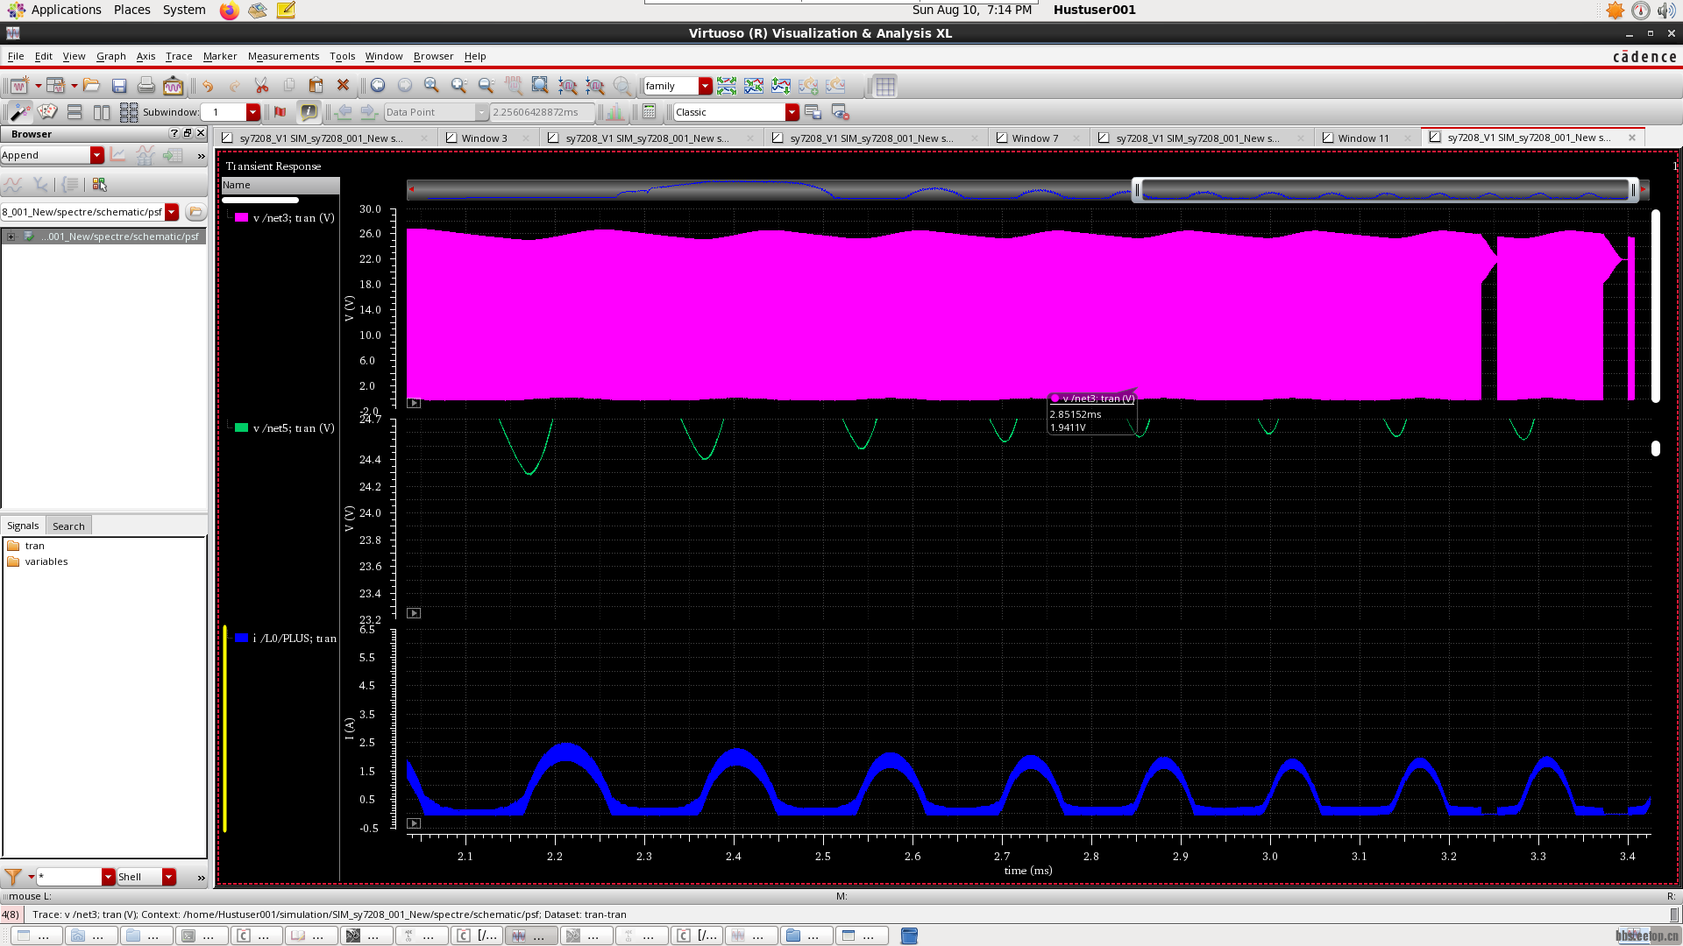
Task: Click the time-axis zoom range slider handle
Action: point(1385,190)
